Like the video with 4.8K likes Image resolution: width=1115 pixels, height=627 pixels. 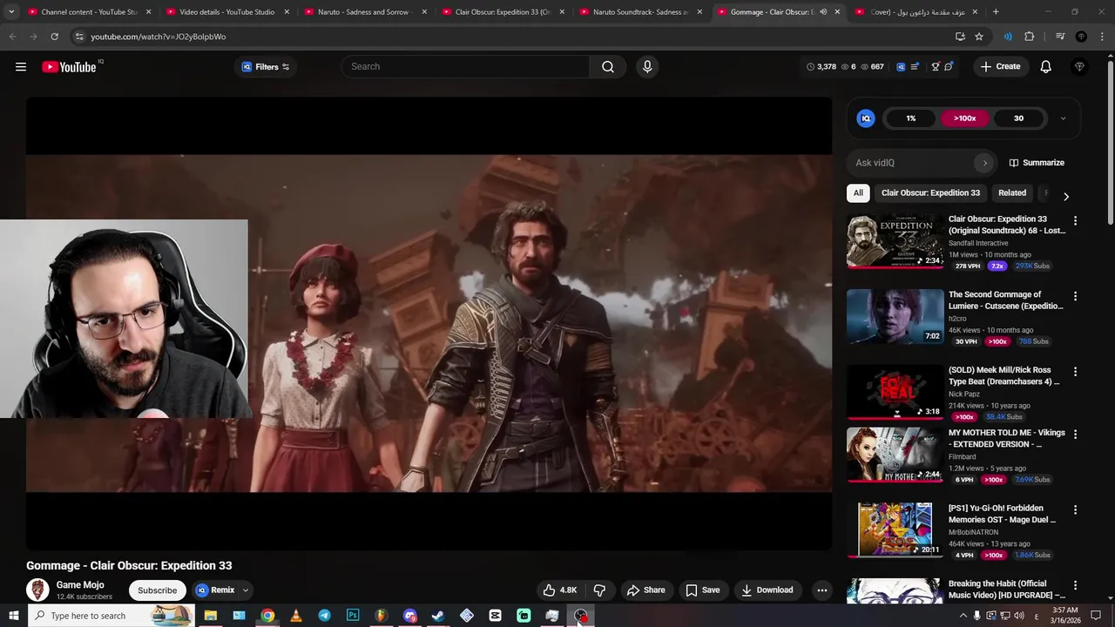560,590
